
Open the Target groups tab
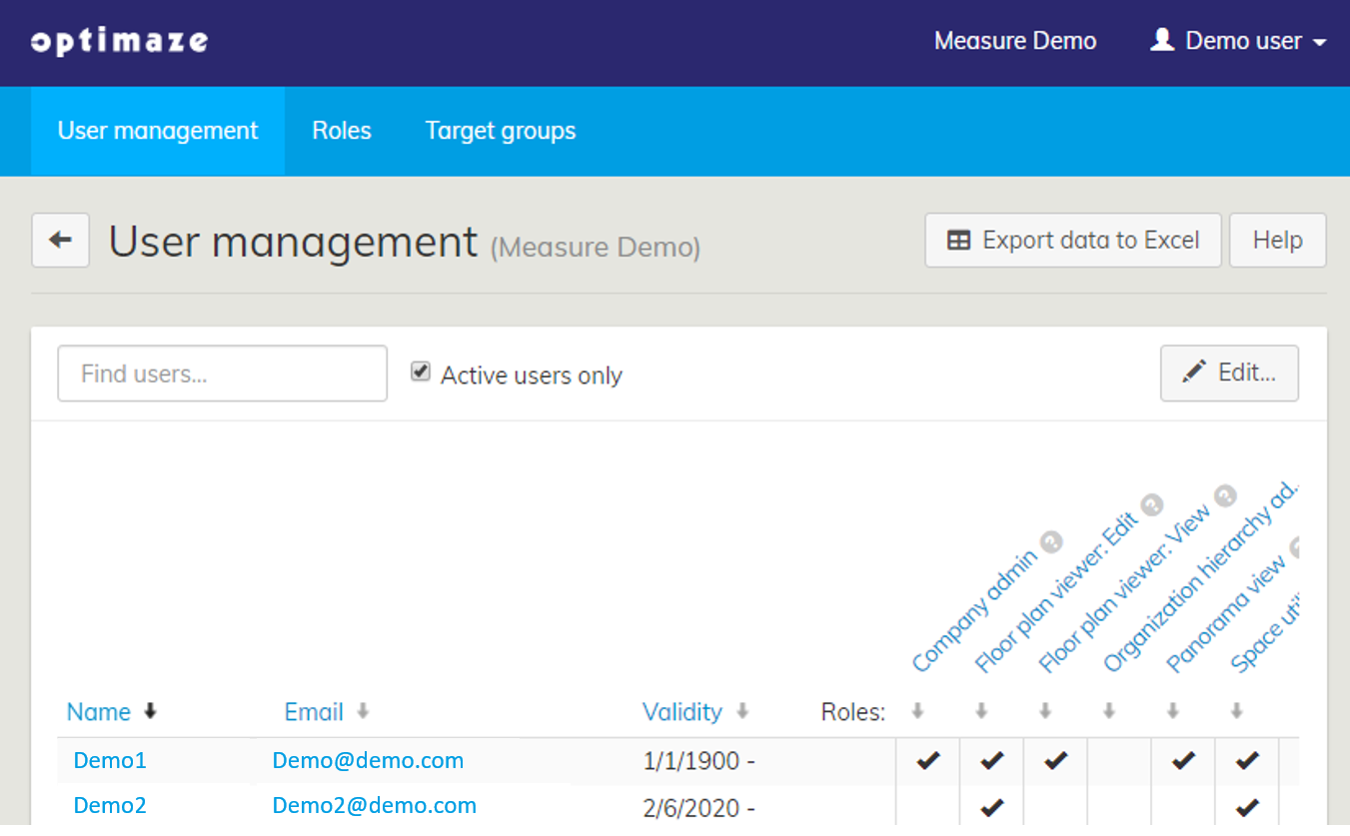click(501, 131)
